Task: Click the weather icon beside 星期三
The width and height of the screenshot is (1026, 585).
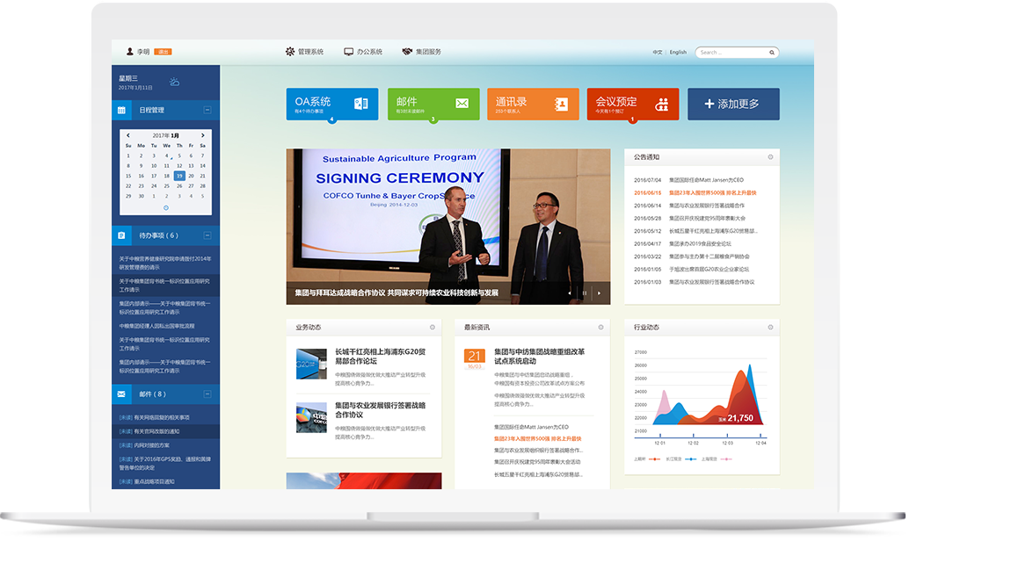Action: click(174, 82)
